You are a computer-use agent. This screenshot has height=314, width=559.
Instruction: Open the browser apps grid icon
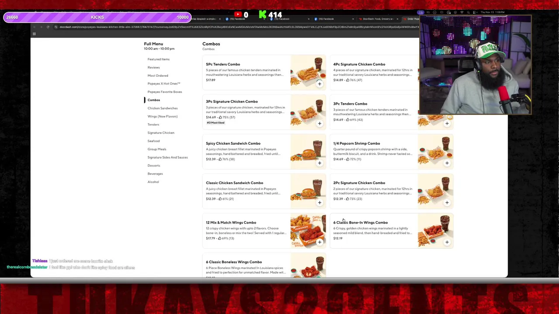point(34,34)
